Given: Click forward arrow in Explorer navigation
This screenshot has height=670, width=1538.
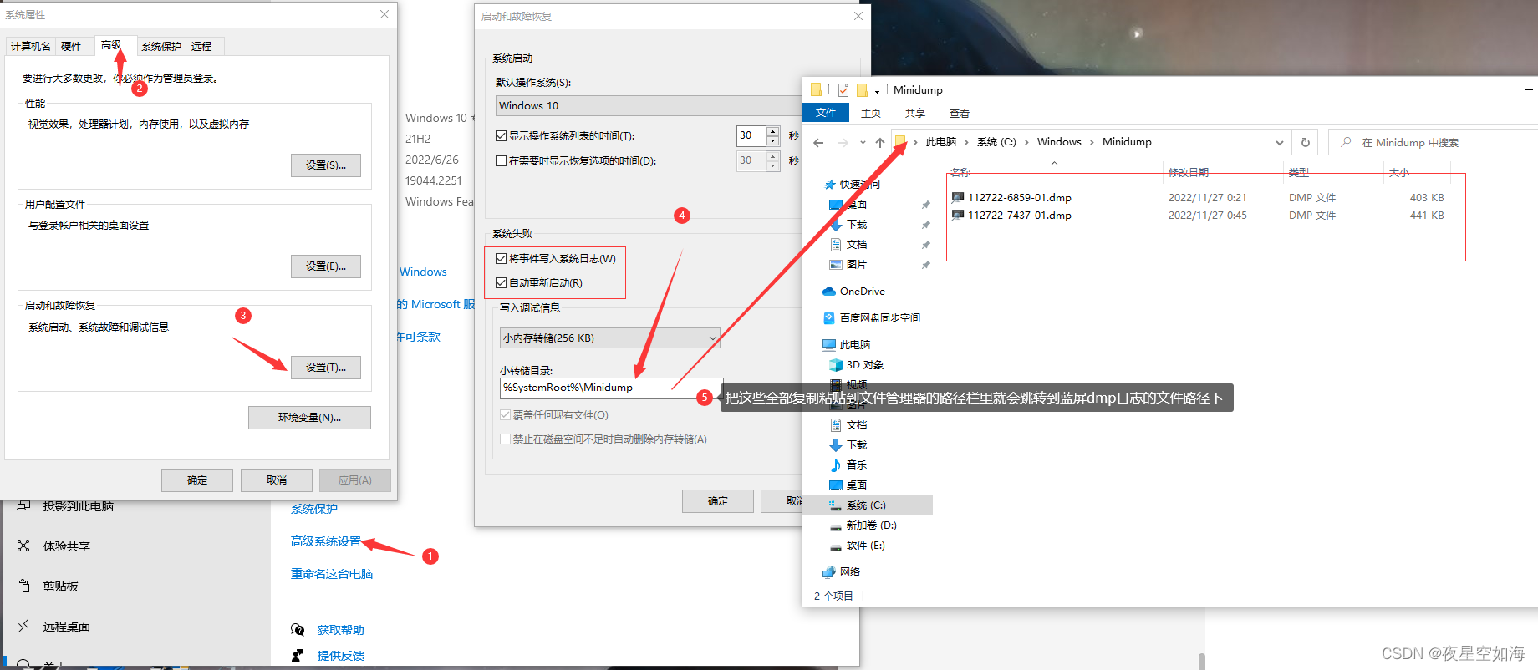Looking at the screenshot, I should pos(843,143).
